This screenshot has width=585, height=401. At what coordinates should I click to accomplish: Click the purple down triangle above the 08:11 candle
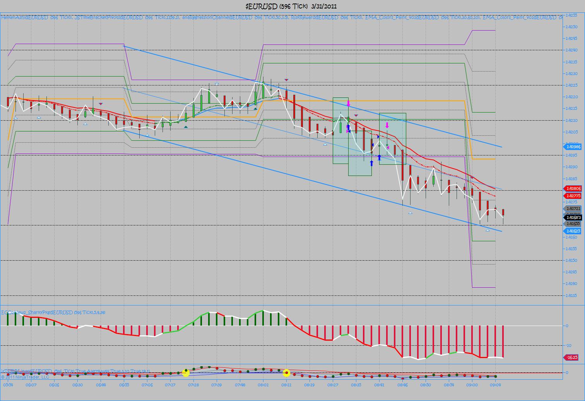coord(286,80)
